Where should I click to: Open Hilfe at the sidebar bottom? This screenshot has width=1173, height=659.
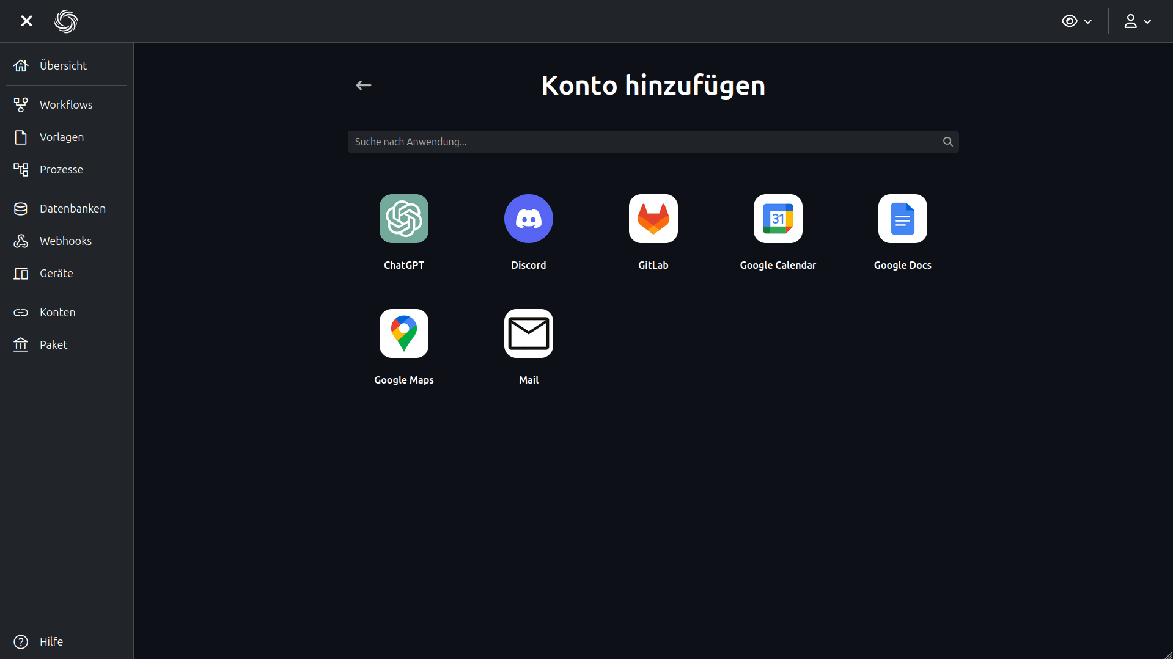pyautogui.click(x=51, y=641)
